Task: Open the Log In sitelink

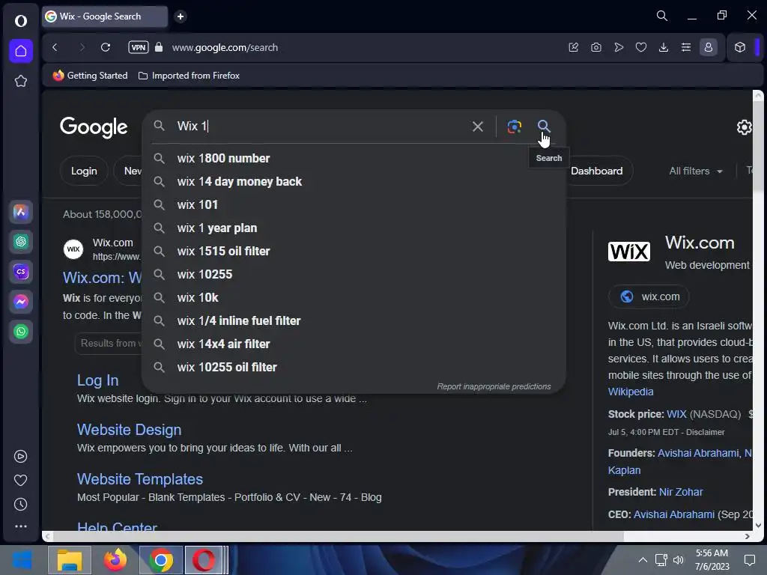Action: point(97,380)
